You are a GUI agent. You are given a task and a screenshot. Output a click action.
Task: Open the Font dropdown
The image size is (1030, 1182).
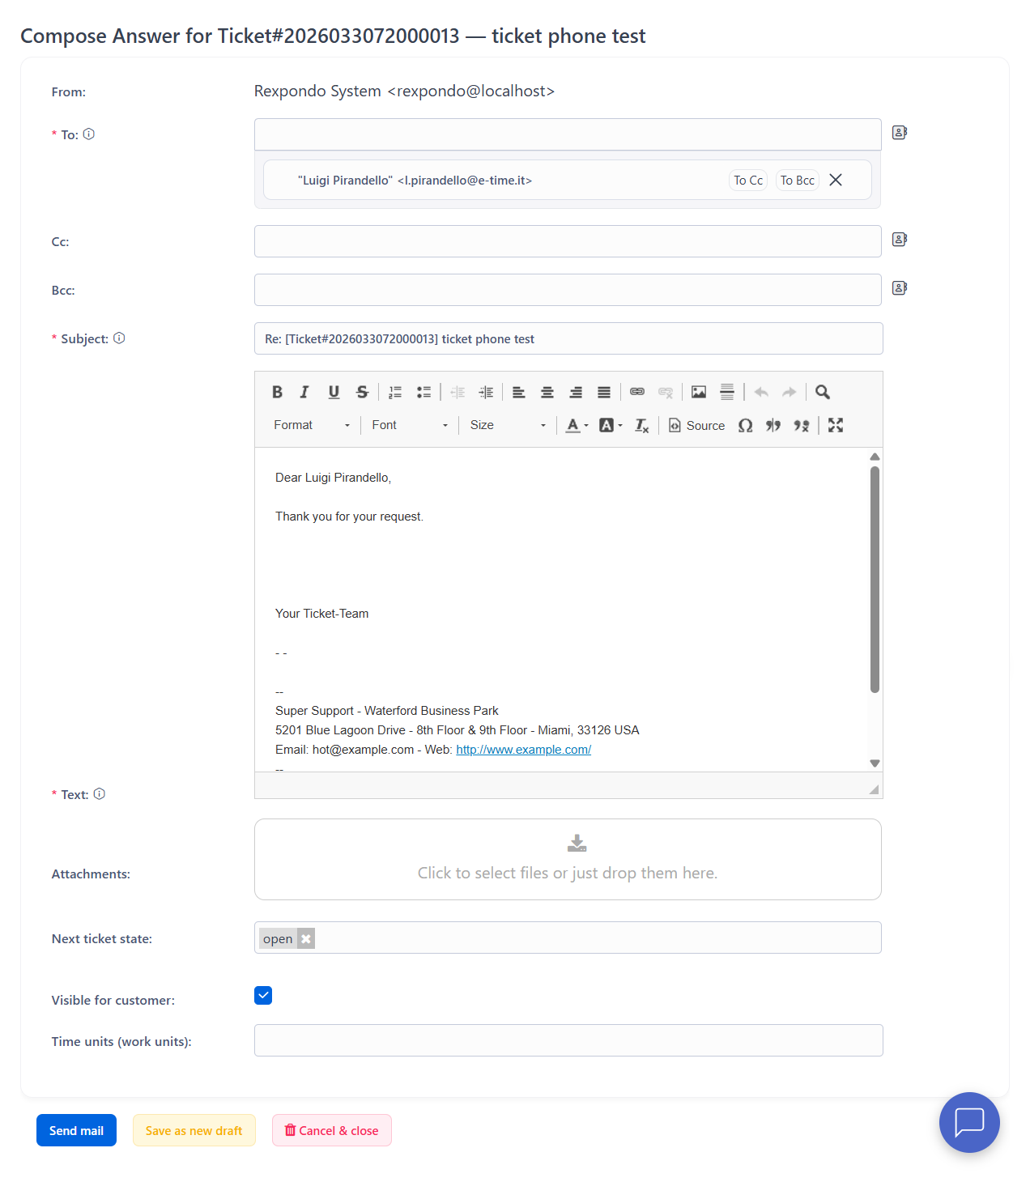point(410,425)
